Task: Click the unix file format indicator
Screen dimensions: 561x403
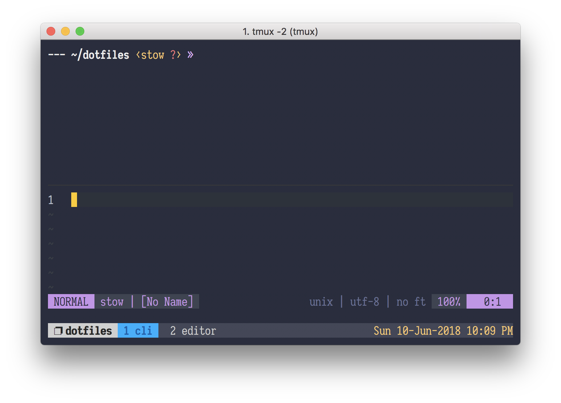Action: click(x=321, y=302)
